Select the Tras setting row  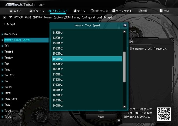[x=7, y=69]
